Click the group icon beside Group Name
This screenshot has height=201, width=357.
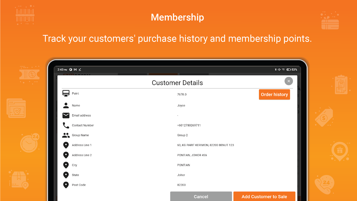[66, 135]
